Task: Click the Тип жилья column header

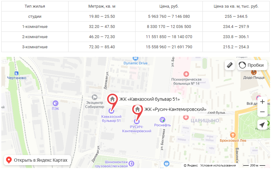Action: pos(35,6)
